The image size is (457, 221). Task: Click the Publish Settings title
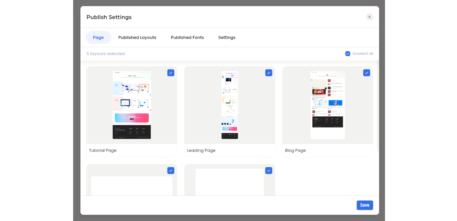(x=109, y=17)
